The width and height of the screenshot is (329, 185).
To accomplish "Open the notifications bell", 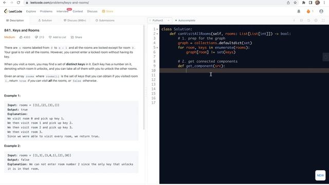I will (x=299, y=11).
